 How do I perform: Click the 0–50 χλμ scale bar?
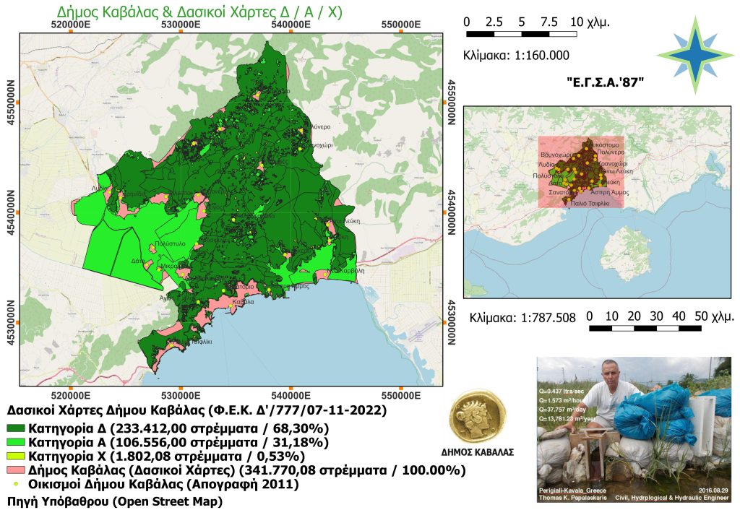click(x=645, y=328)
